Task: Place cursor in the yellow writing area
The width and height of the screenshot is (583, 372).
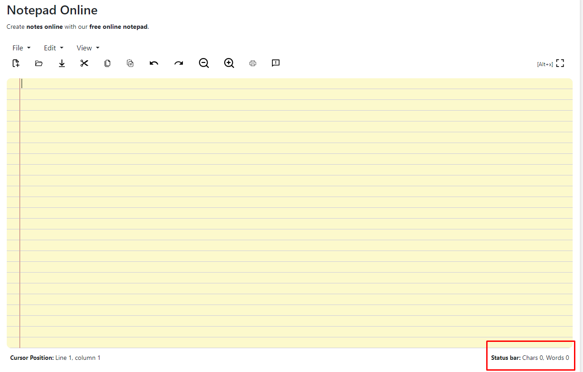Action: 288,202
